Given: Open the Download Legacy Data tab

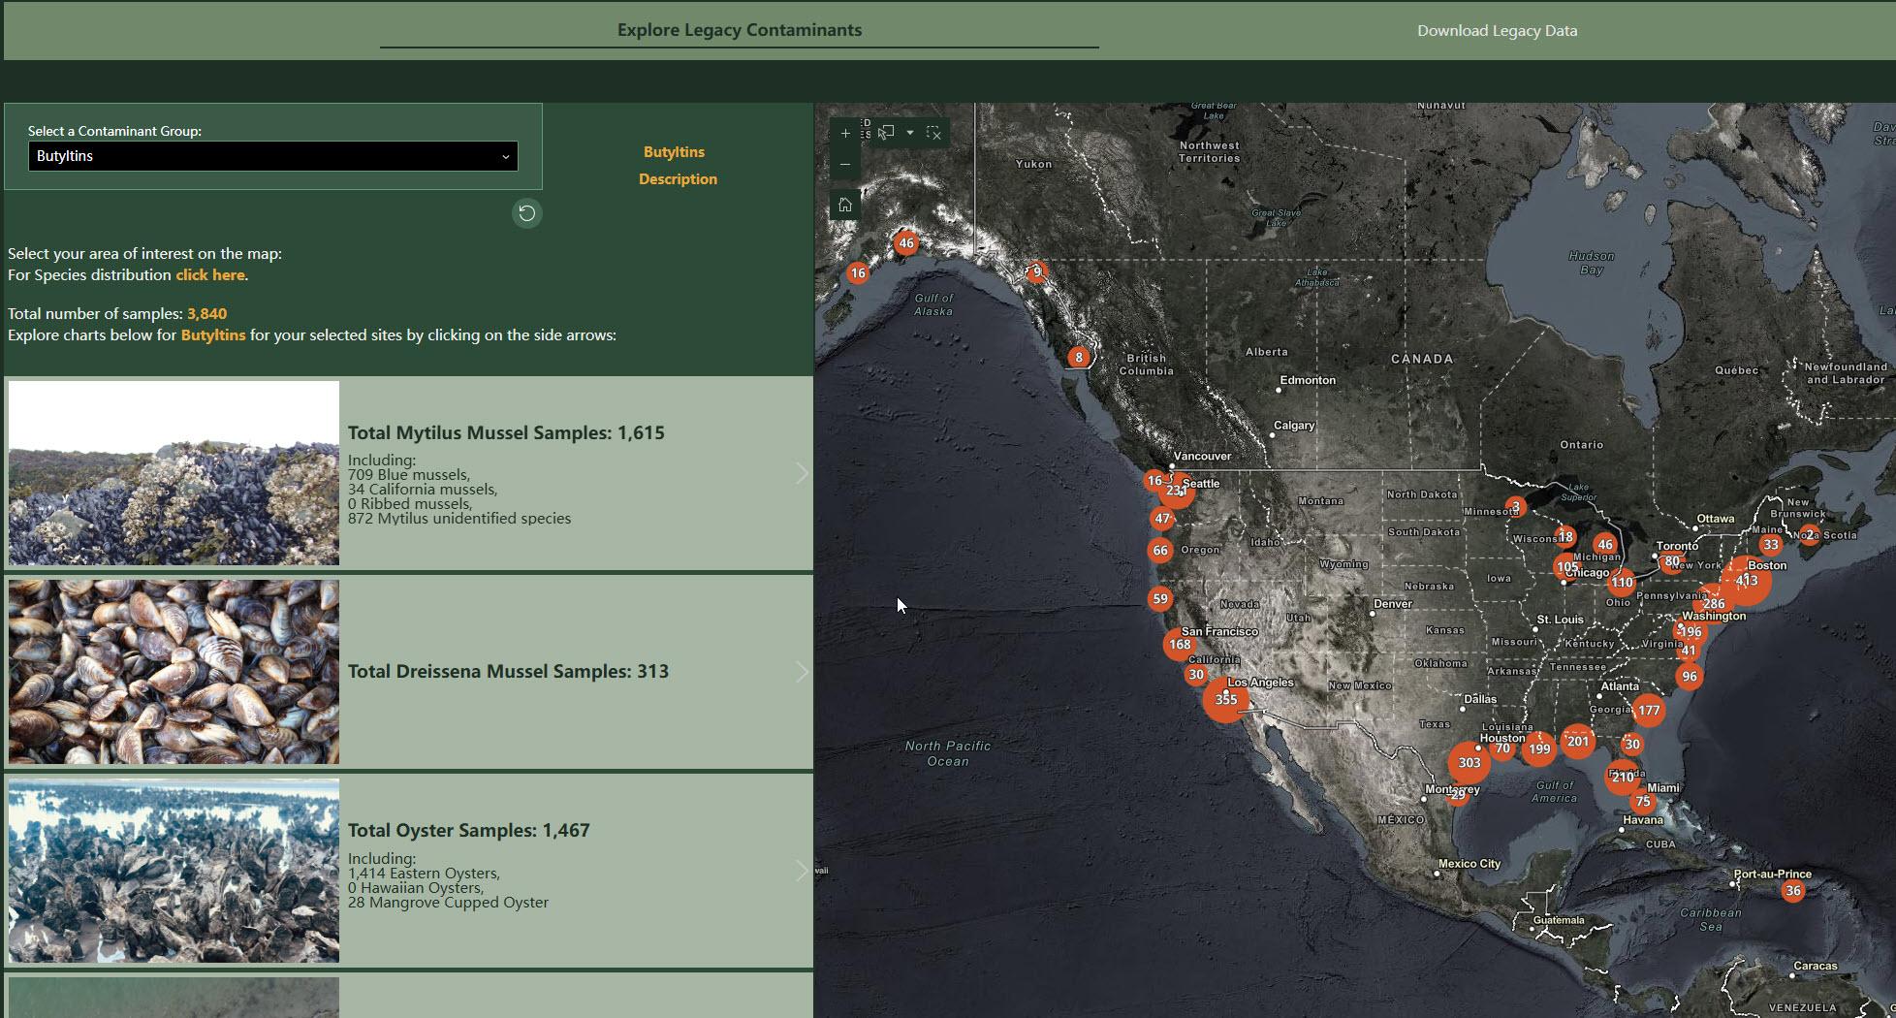Looking at the screenshot, I should [1497, 31].
